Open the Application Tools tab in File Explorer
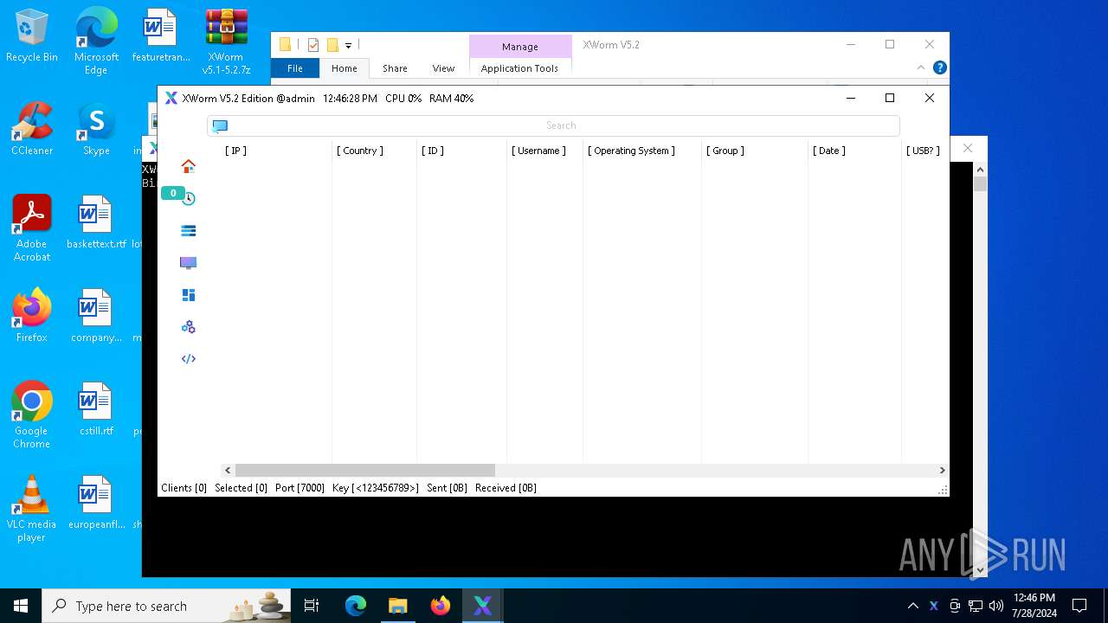This screenshot has width=1108, height=623. (519, 68)
